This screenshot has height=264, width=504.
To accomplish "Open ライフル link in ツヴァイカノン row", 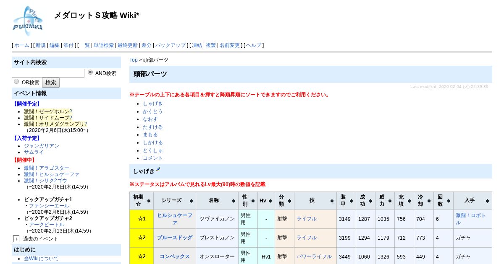I will click(x=307, y=219).
